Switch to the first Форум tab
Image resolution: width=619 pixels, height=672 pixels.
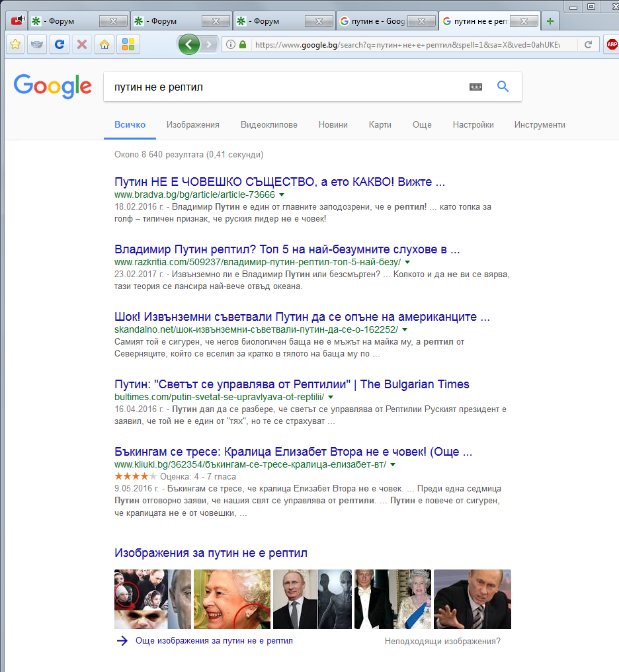64,21
